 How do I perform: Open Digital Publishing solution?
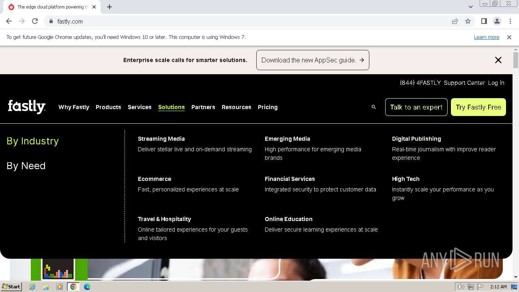pos(416,139)
